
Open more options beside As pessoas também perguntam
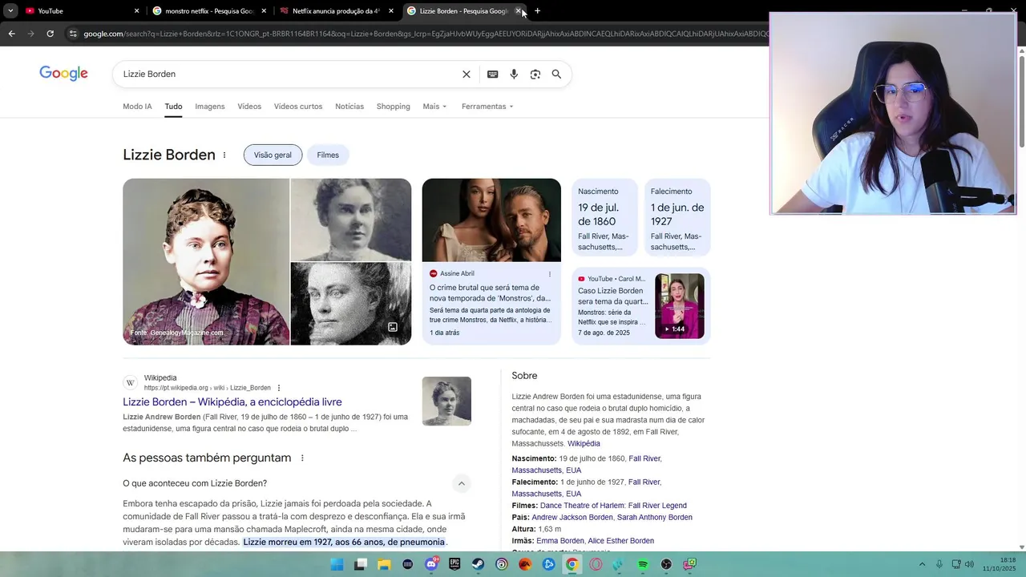coord(302,458)
